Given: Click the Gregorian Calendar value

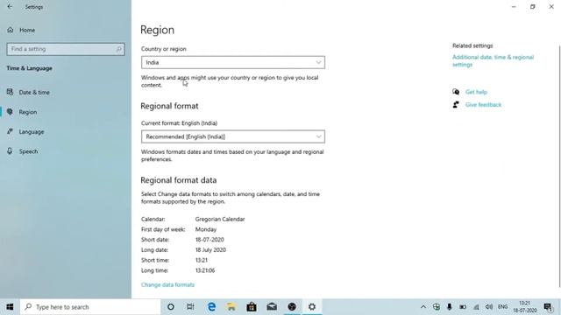Looking at the screenshot, I should click(220, 220).
